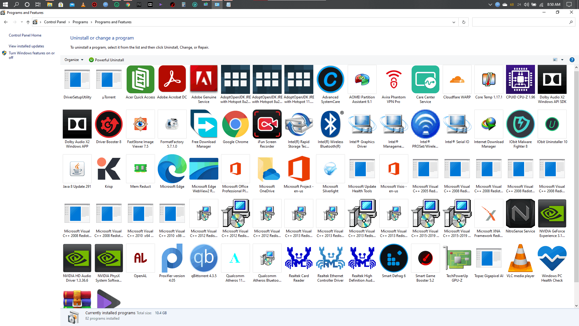Image resolution: width=579 pixels, height=326 pixels.
Task: Select the Smart Defrag 6 icon
Action: pyautogui.click(x=394, y=258)
